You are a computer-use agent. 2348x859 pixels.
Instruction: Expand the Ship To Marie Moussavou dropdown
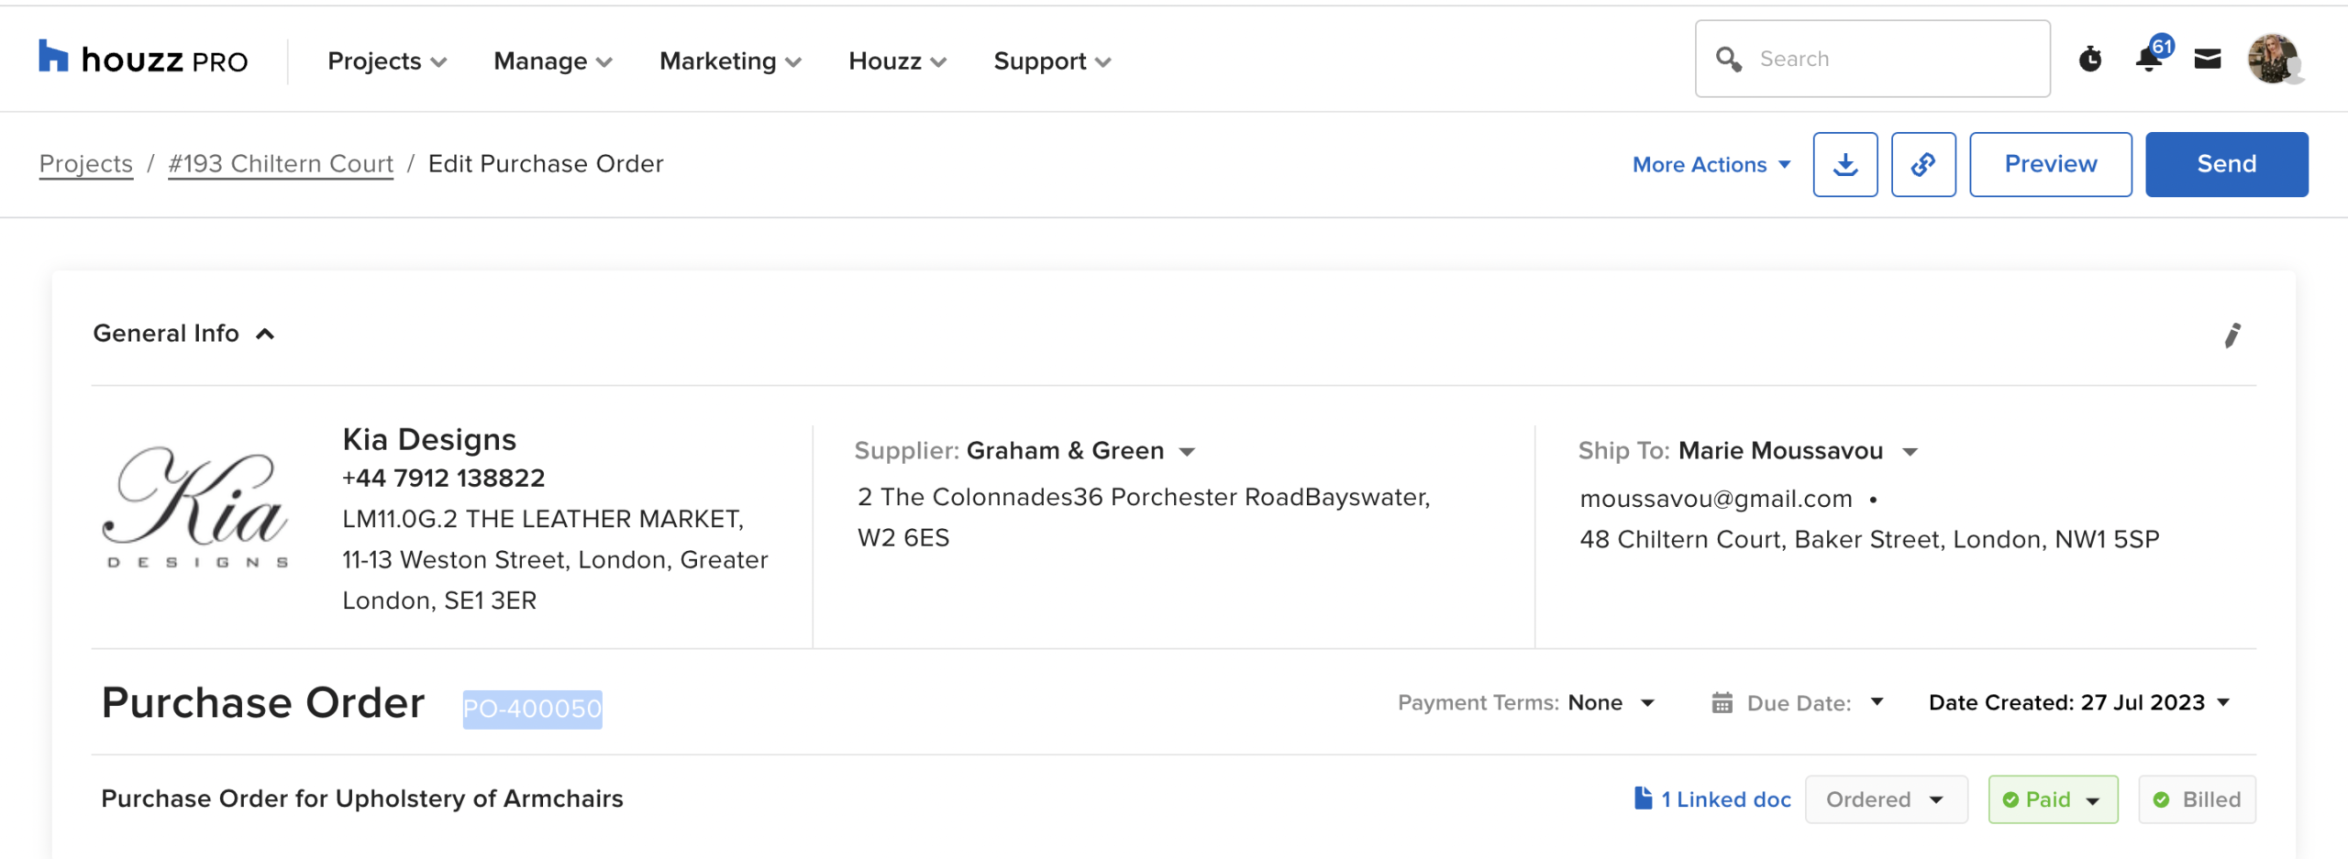click(x=1910, y=452)
